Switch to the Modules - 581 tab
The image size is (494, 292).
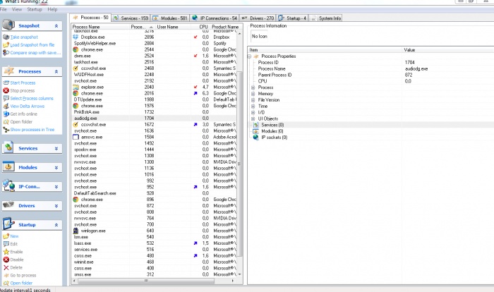coord(170,18)
